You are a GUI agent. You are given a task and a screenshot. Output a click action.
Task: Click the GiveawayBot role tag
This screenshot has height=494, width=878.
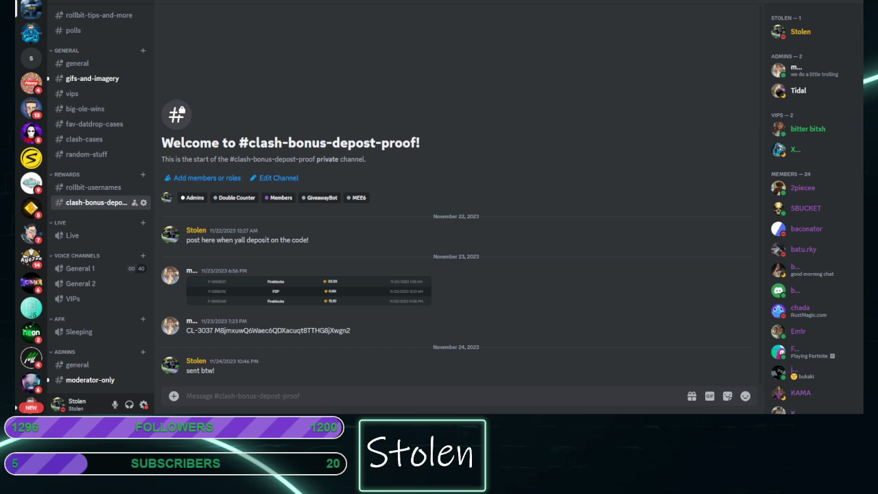(320, 198)
